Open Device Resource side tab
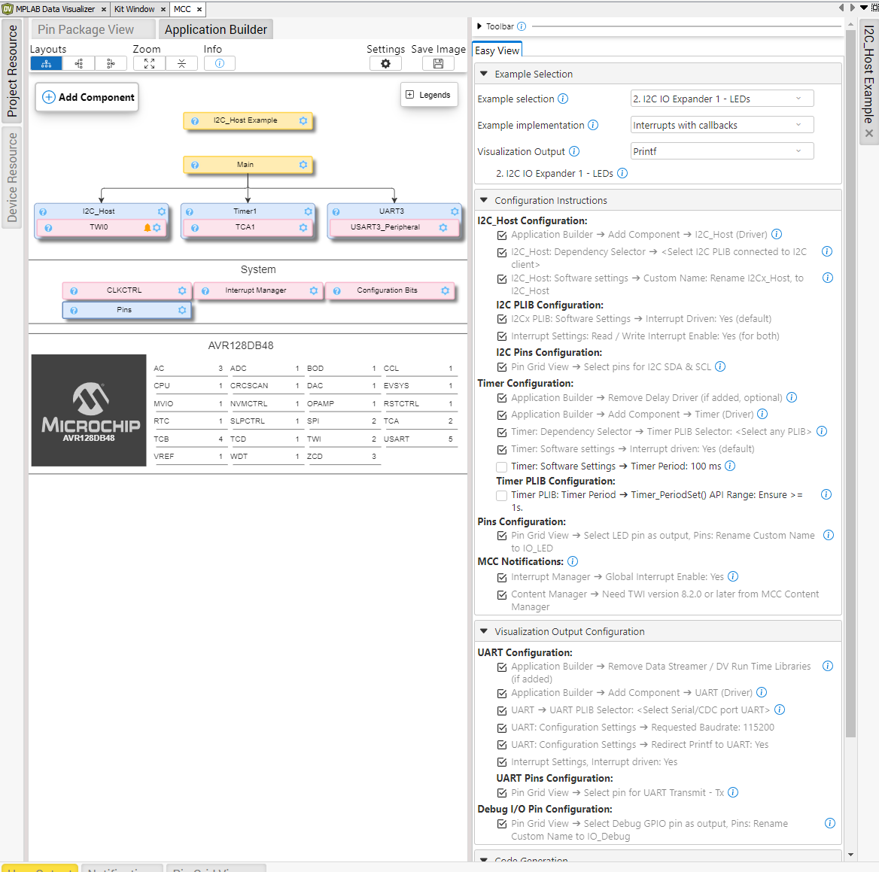Viewport: 879px width, 872px height. 12,178
